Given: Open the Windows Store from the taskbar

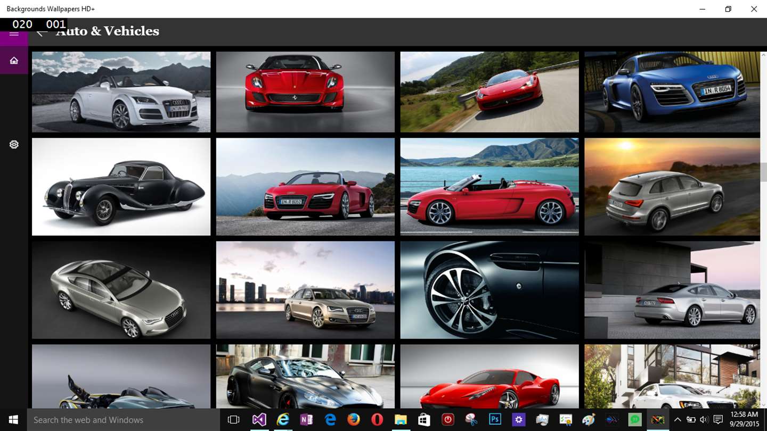Looking at the screenshot, I should 424,420.
